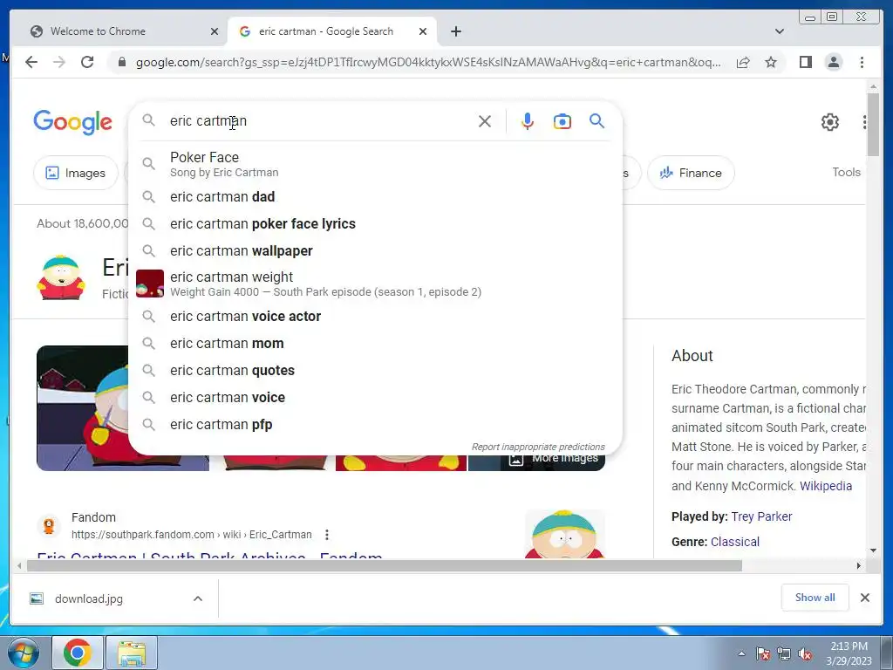This screenshot has width=893, height=670.
Task: Select the Images filter chip
Action: (x=76, y=173)
